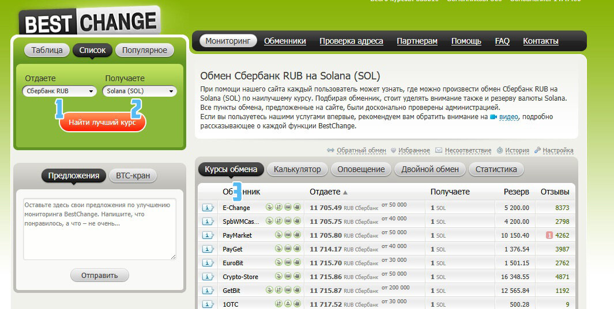Viewport: 614px width, 309px height.
Task: Click the BestChange logo
Action: coord(90,21)
